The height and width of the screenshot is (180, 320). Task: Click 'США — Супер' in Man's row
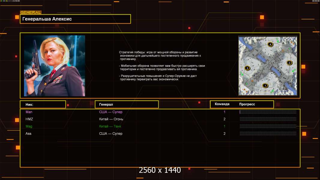tap(110, 112)
